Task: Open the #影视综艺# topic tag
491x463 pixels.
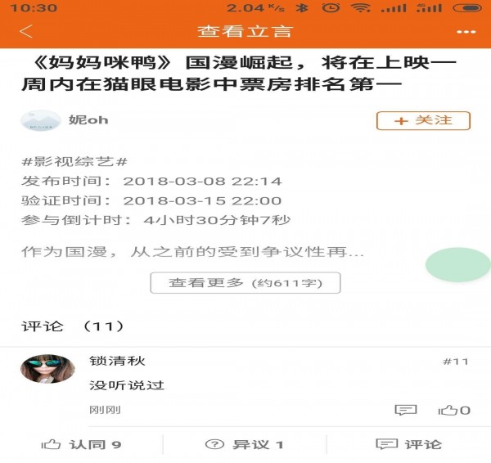Action: pyautogui.click(x=74, y=162)
